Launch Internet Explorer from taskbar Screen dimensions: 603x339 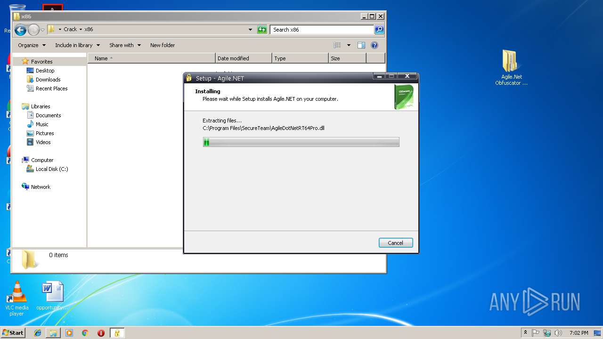pos(38,333)
